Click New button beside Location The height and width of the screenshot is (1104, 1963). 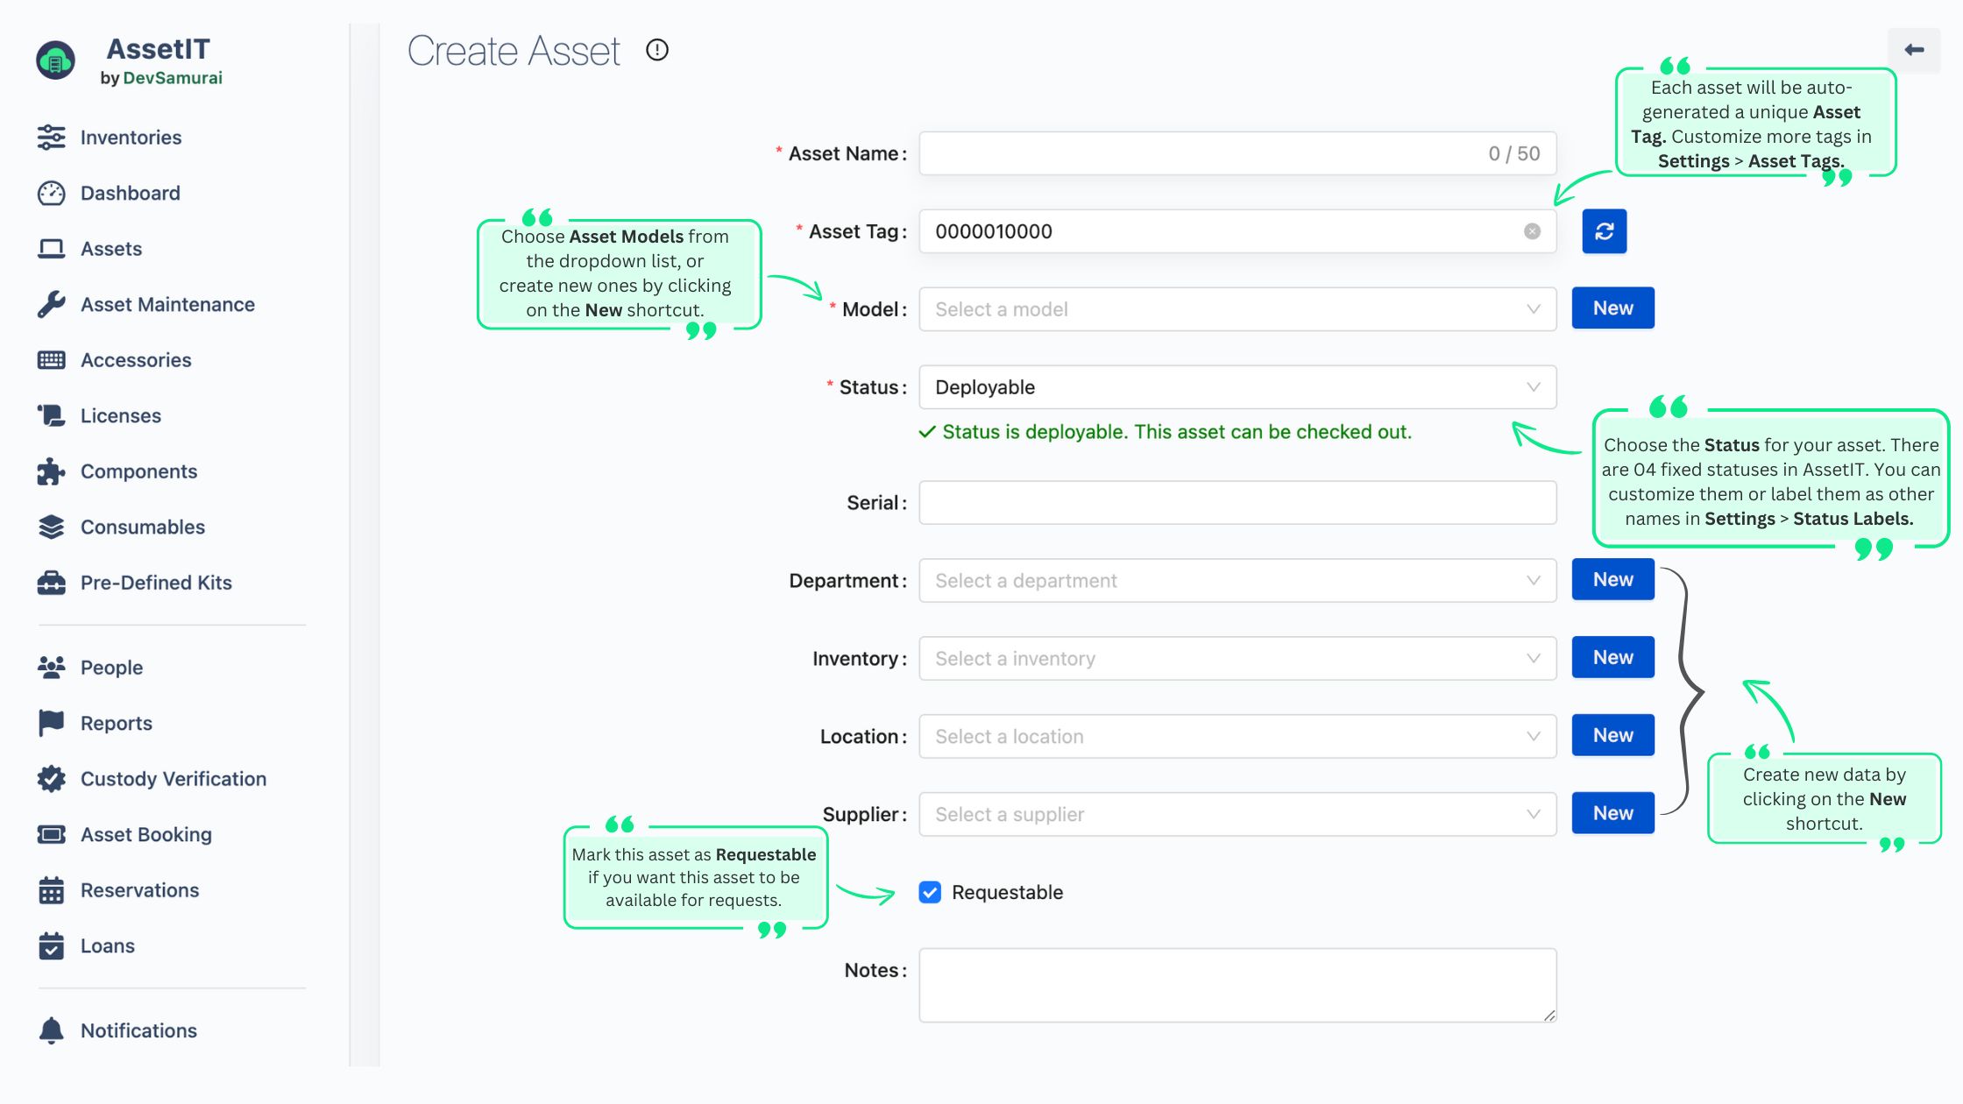1612,736
